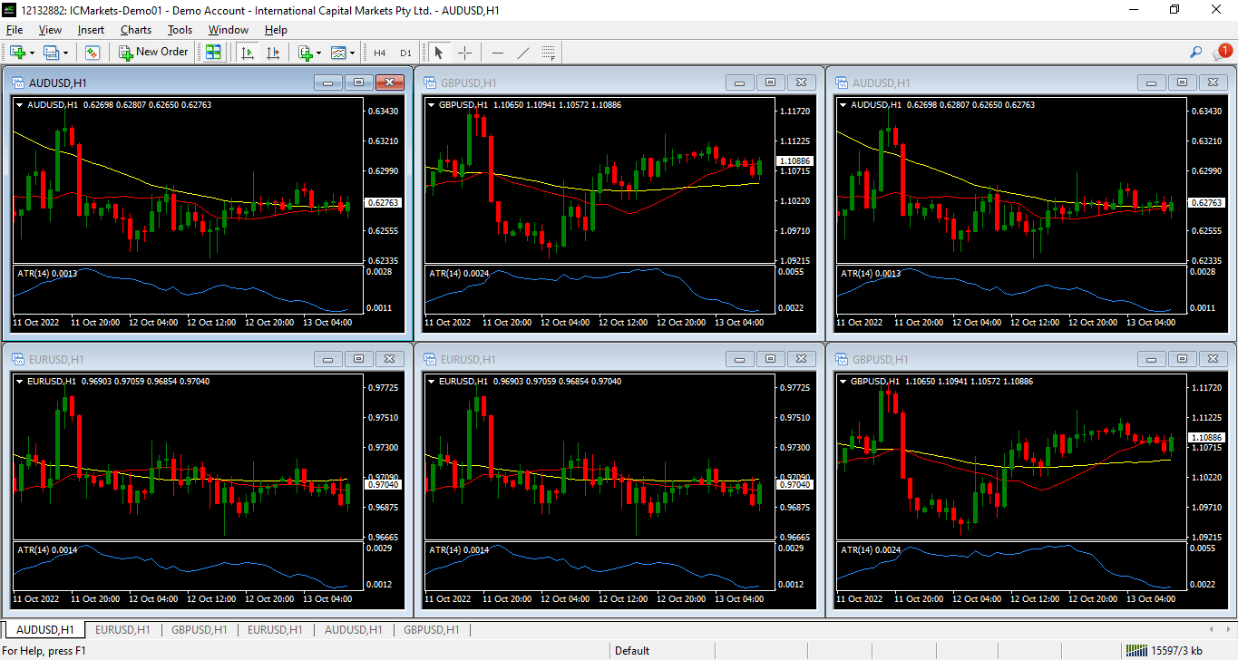Open the templates icon
Image resolution: width=1238 pixels, height=660 pixels.
point(338,53)
